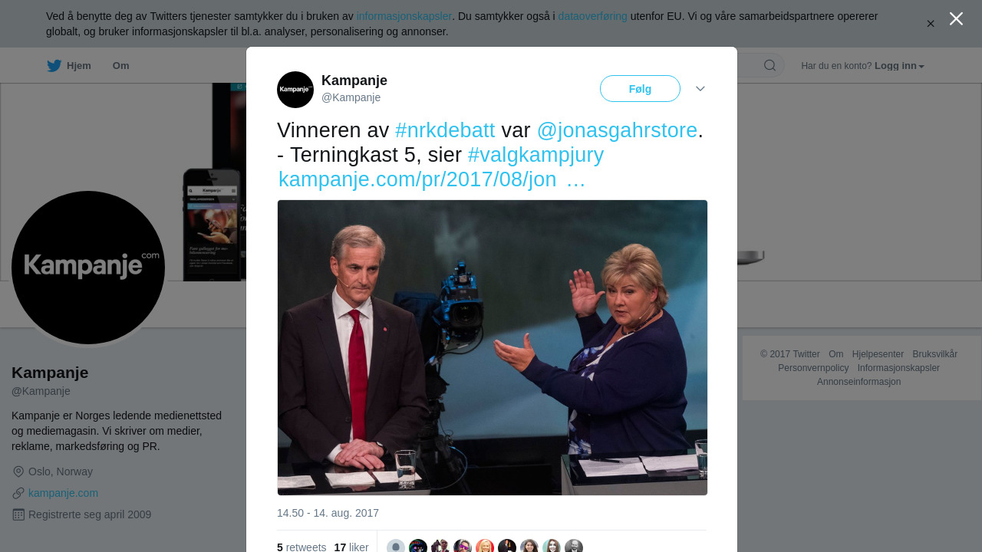The image size is (982, 552).
Task: Expand the tweet options chevron
Action: pos(700,89)
